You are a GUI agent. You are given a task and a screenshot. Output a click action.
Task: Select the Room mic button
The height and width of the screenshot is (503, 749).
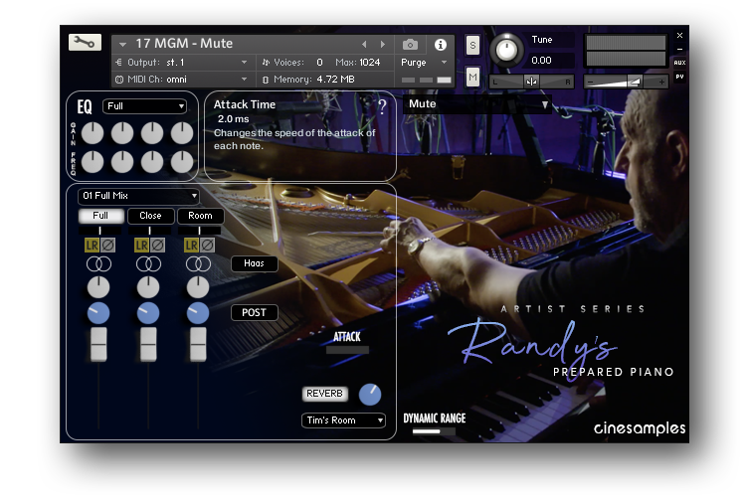(200, 216)
